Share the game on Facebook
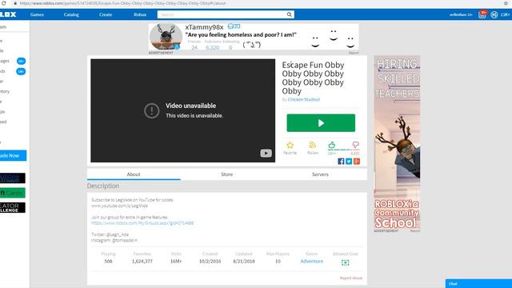Viewport: 512px width, 288px height. pos(341,162)
